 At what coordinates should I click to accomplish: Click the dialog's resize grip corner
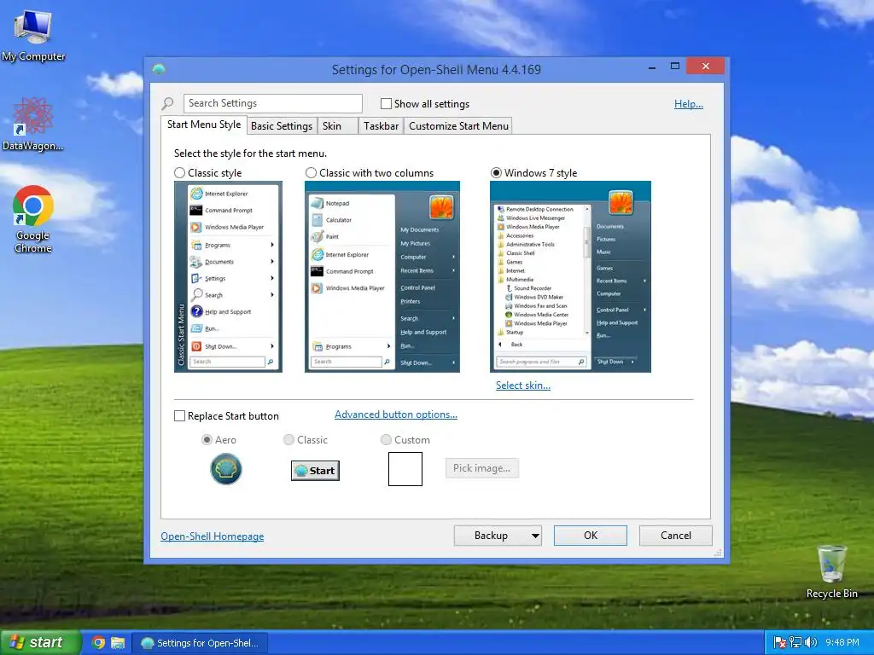[x=718, y=553]
